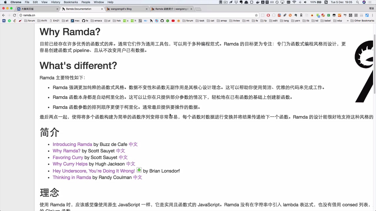Open 中文 link next to Buzz de Cafe
The image size is (376, 211).
point(133,144)
